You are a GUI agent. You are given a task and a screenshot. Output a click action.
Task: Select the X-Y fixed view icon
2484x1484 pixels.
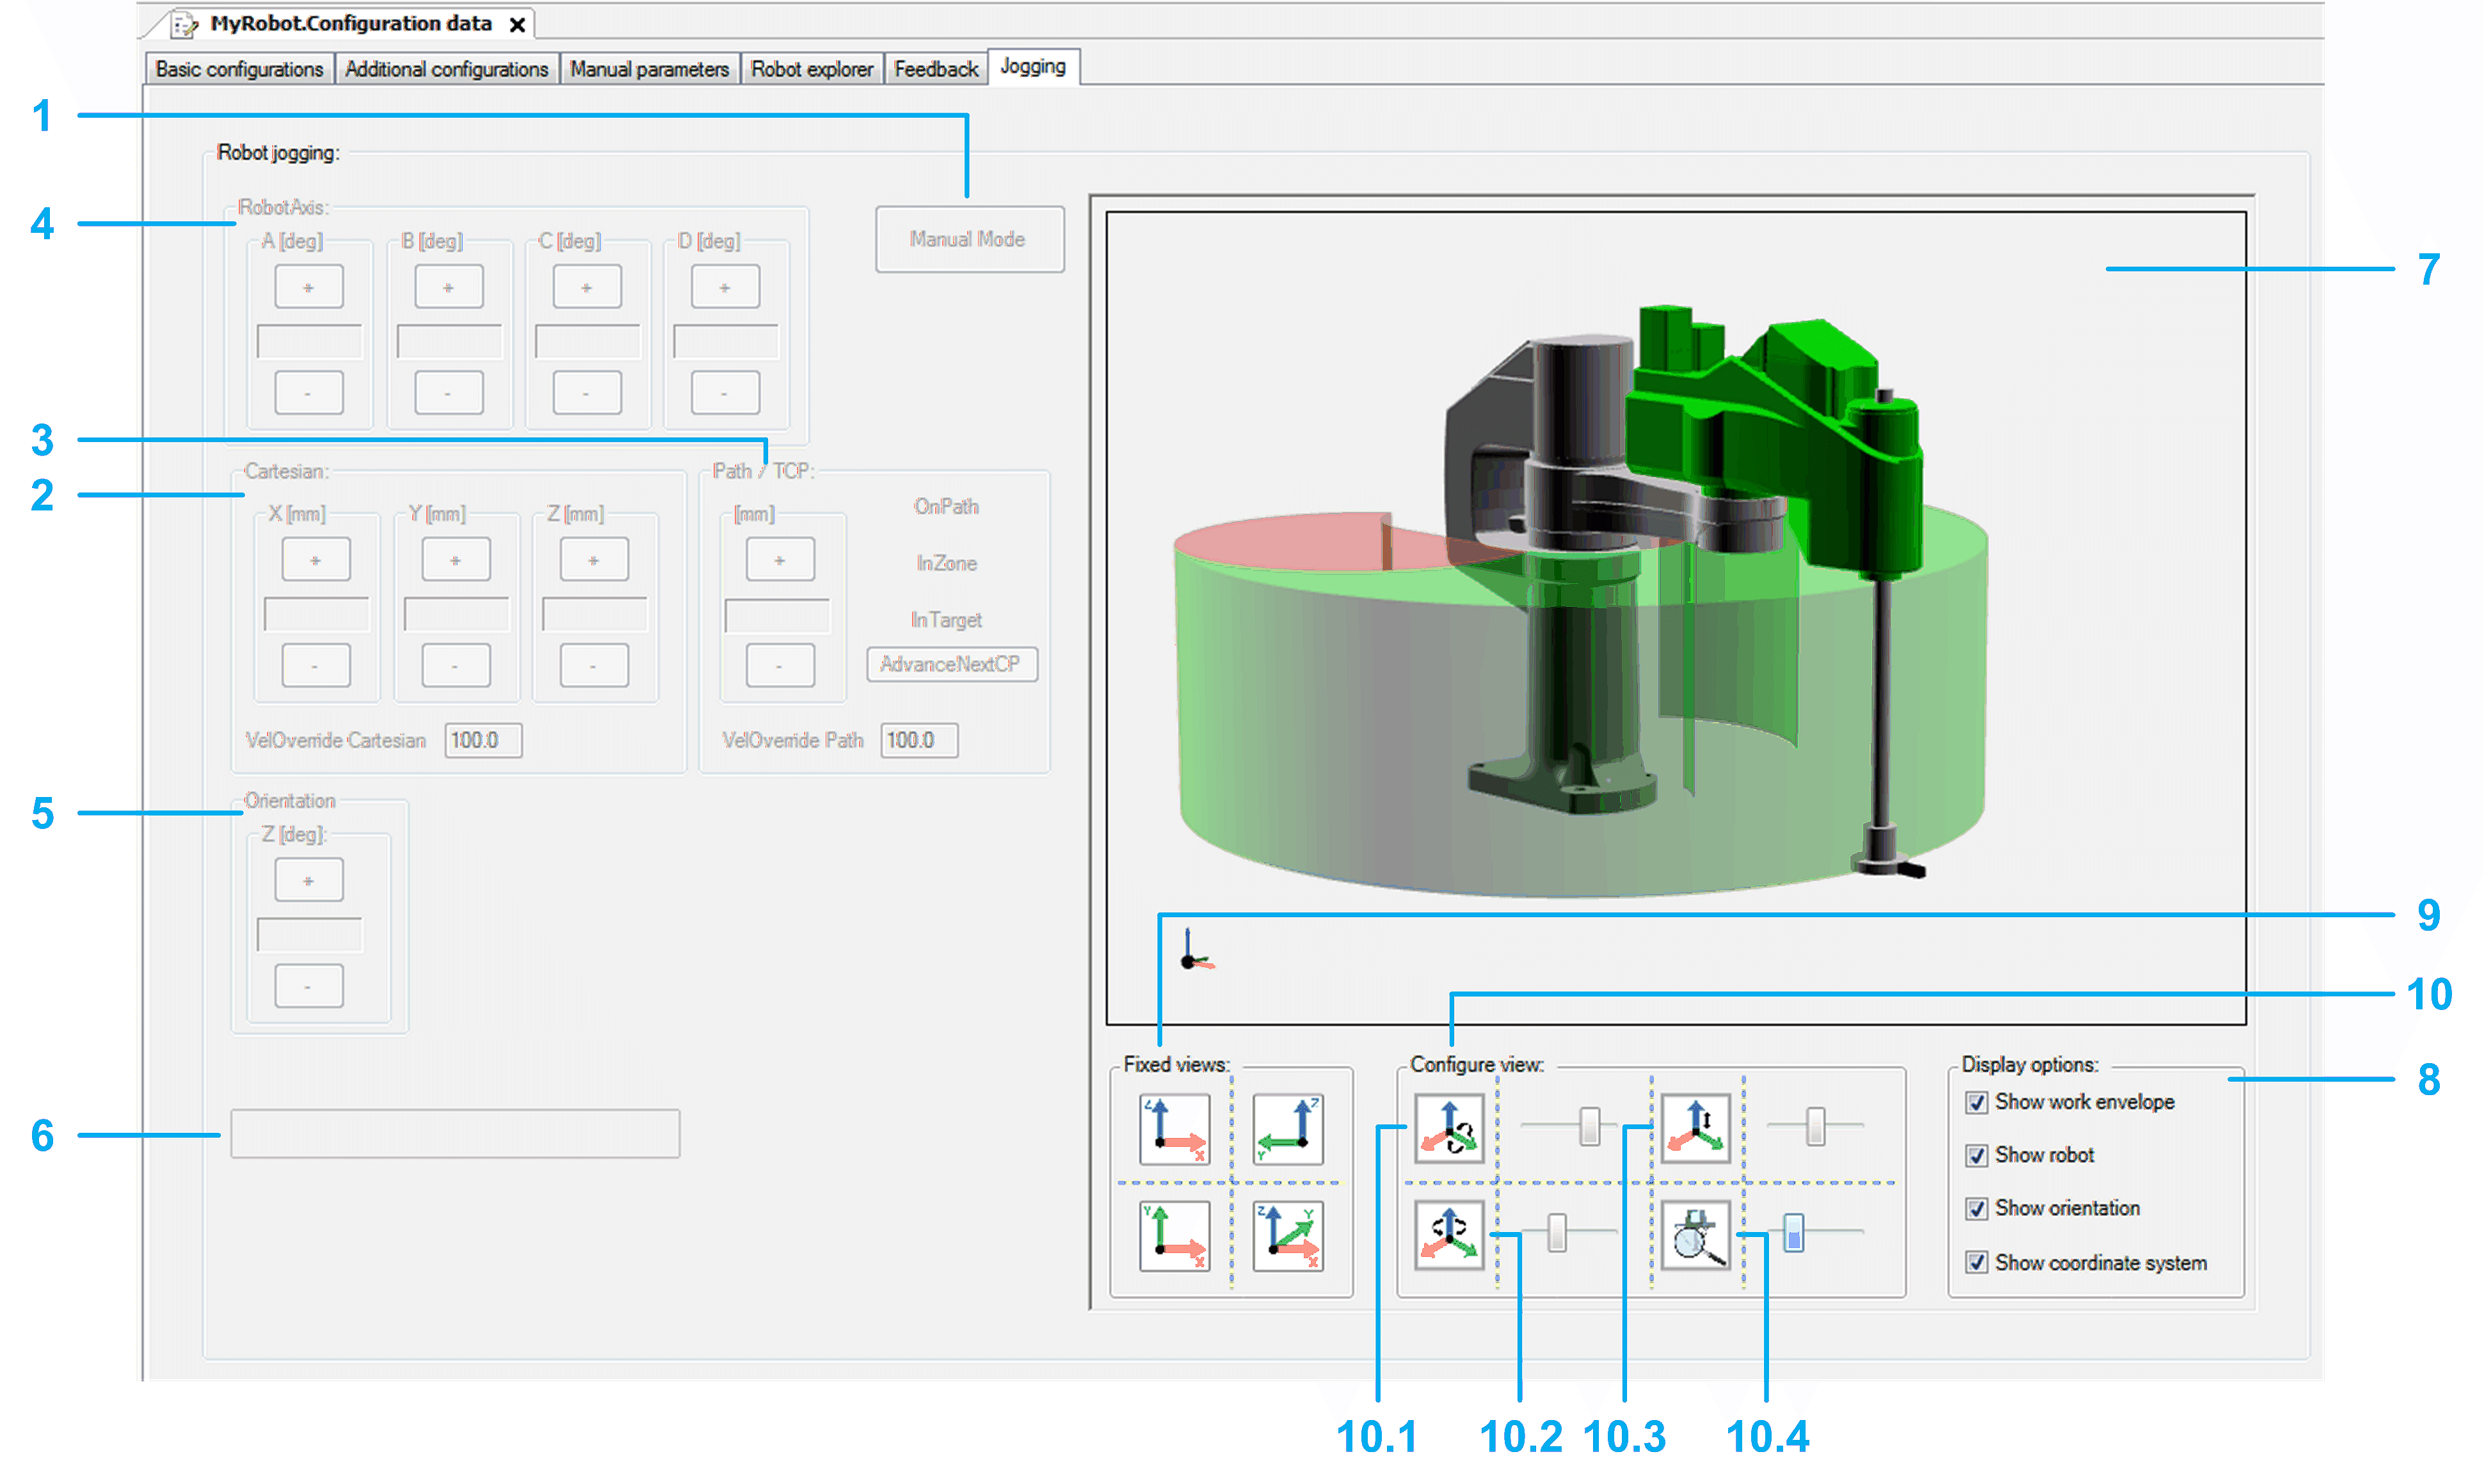pyautogui.click(x=1174, y=1236)
